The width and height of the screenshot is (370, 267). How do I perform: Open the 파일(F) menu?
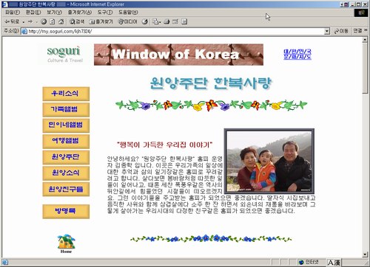(x=13, y=12)
